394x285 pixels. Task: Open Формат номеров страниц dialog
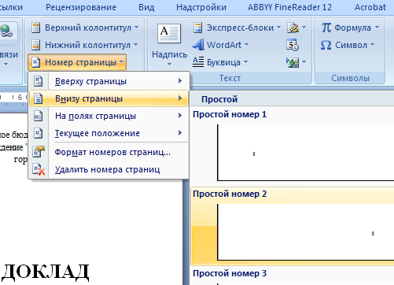109,152
